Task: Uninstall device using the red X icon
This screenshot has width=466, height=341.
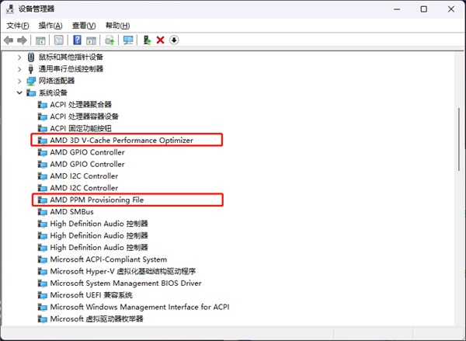Action: click(161, 40)
